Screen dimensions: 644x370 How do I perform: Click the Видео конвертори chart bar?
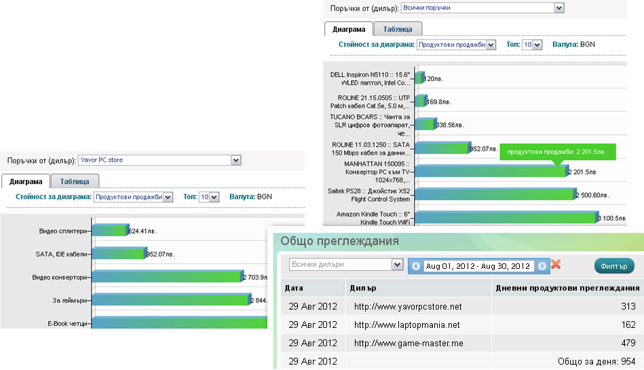click(x=167, y=277)
